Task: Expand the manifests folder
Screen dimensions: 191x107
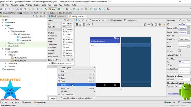Action: (3, 23)
